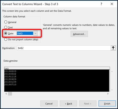118x109 pixels.
Task: Click the preview vertical scroll up arrow
Action: pos(112,72)
